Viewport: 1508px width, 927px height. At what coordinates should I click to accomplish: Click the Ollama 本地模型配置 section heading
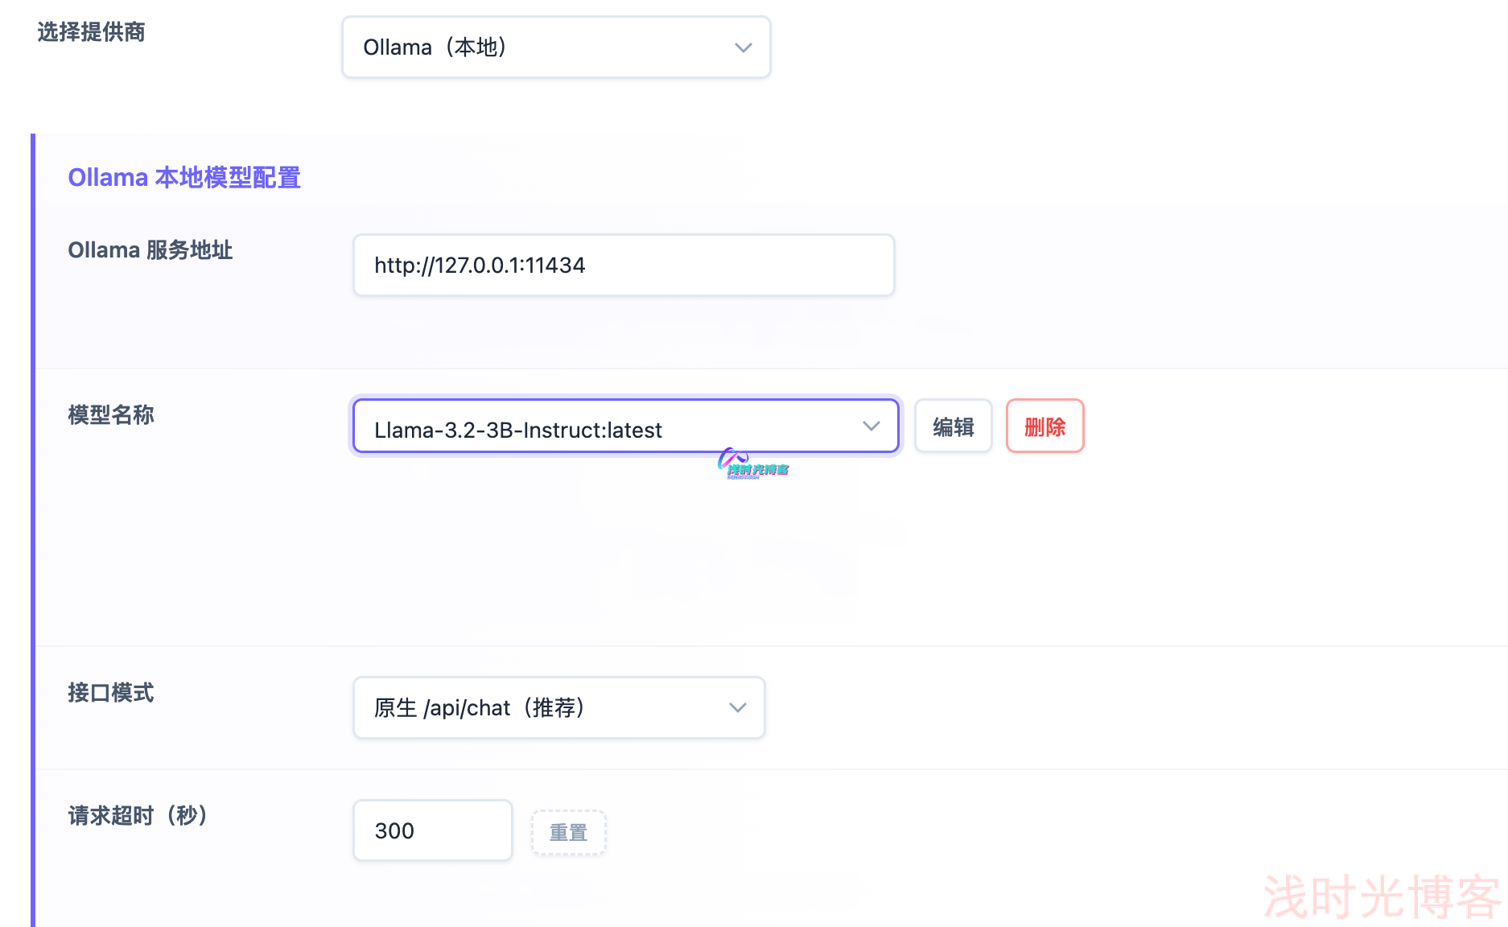point(184,177)
